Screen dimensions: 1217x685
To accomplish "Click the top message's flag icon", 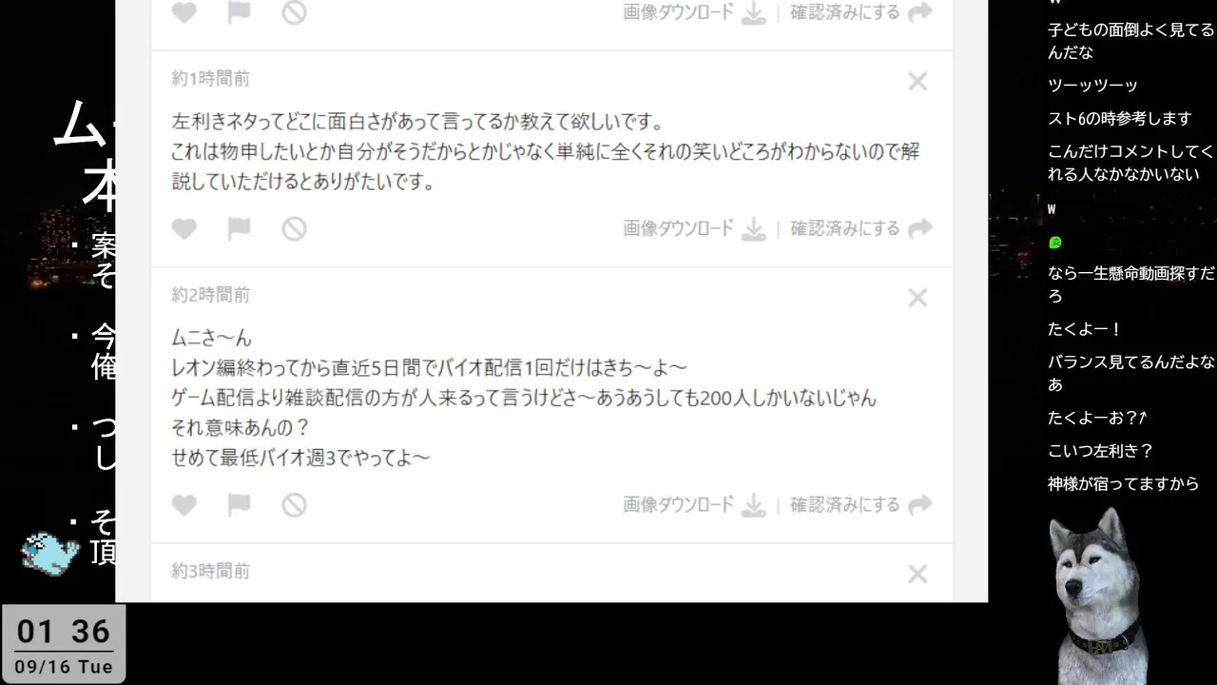I will click(239, 12).
